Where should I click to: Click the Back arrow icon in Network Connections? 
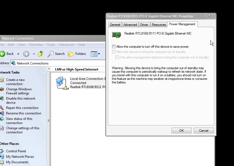2,54
